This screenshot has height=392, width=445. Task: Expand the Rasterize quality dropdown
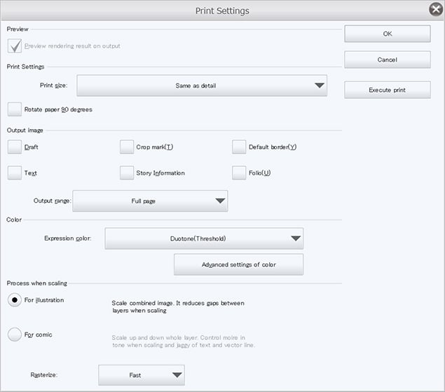coord(142,375)
